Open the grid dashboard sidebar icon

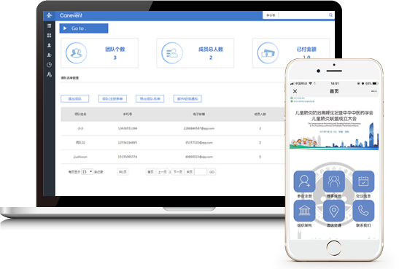coord(49,35)
